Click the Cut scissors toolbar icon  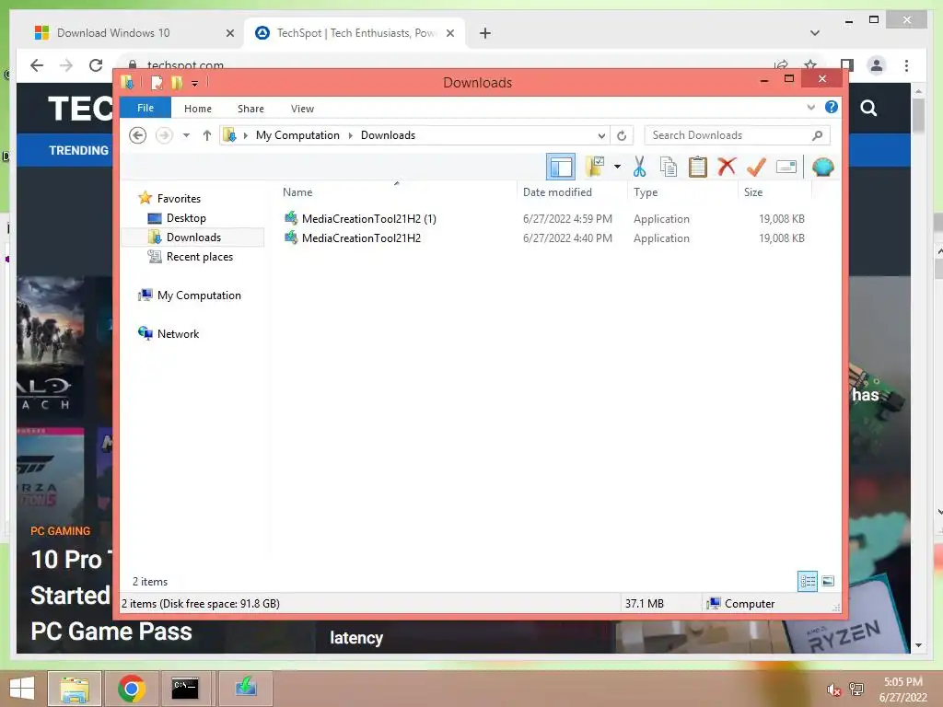click(639, 167)
